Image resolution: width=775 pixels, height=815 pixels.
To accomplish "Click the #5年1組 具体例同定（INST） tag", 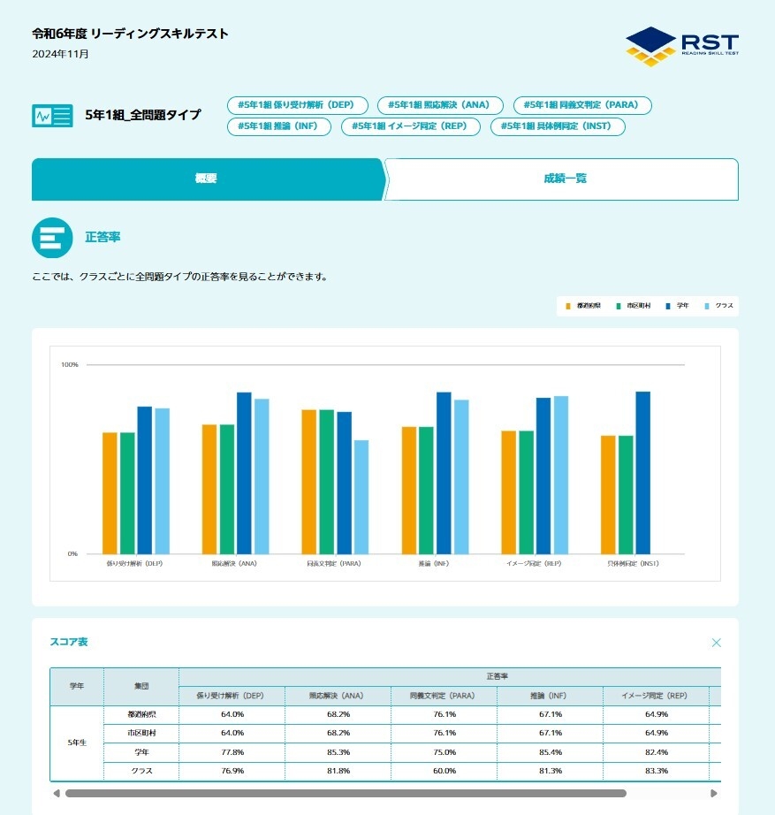I will [557, 126].
